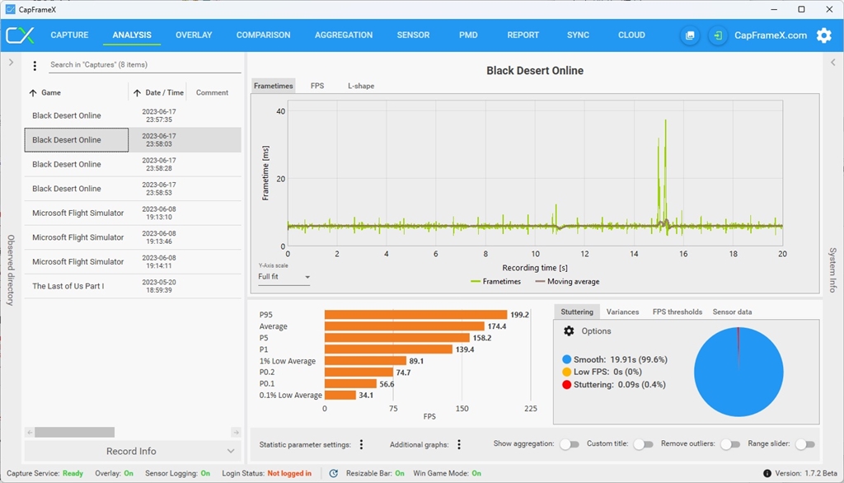Select the Frametimes graph tab
Image resolution: width=844 pixels, height=483 pixels.
coord(274,86)
